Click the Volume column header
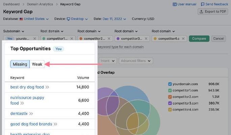 click(83, 78)
